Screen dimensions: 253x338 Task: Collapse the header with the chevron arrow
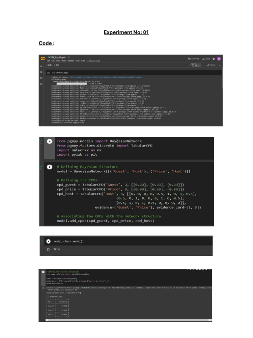220,65
